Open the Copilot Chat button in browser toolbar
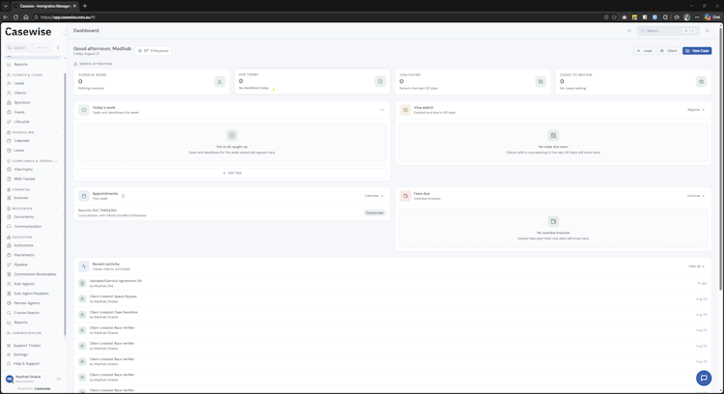This screenshot has width=724, height=394. 711,17
